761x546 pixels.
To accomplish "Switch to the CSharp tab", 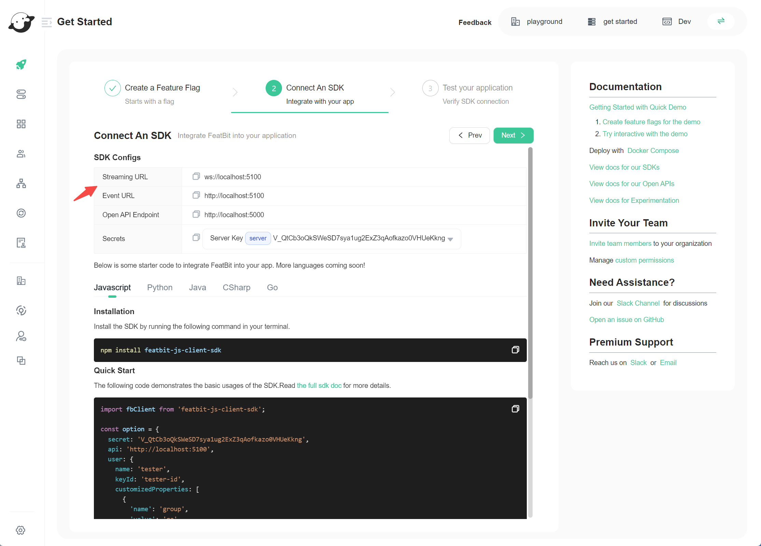I will [236, 288].
